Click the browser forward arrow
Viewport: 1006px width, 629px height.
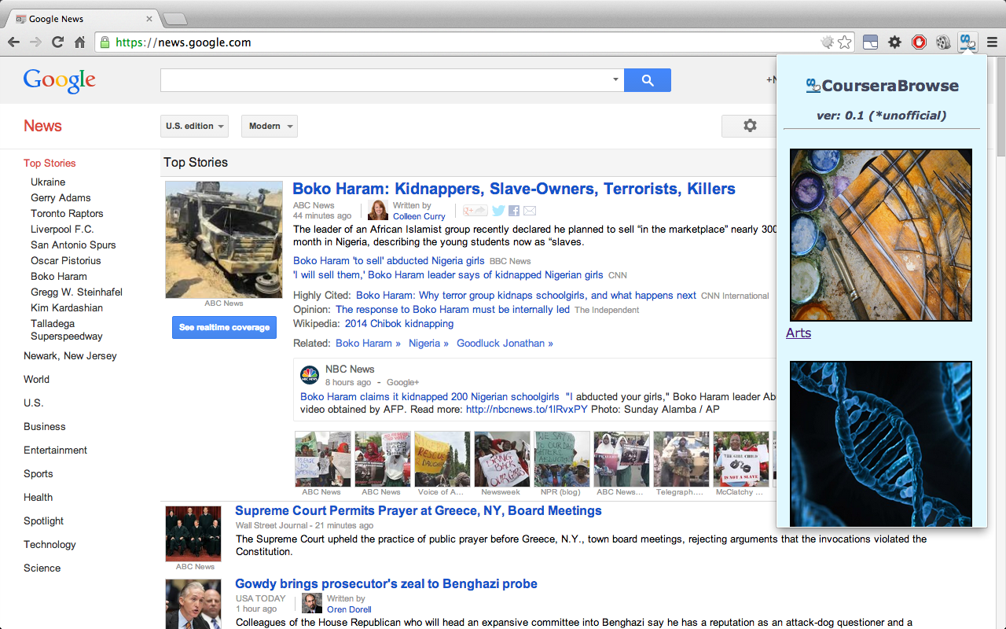35,42
